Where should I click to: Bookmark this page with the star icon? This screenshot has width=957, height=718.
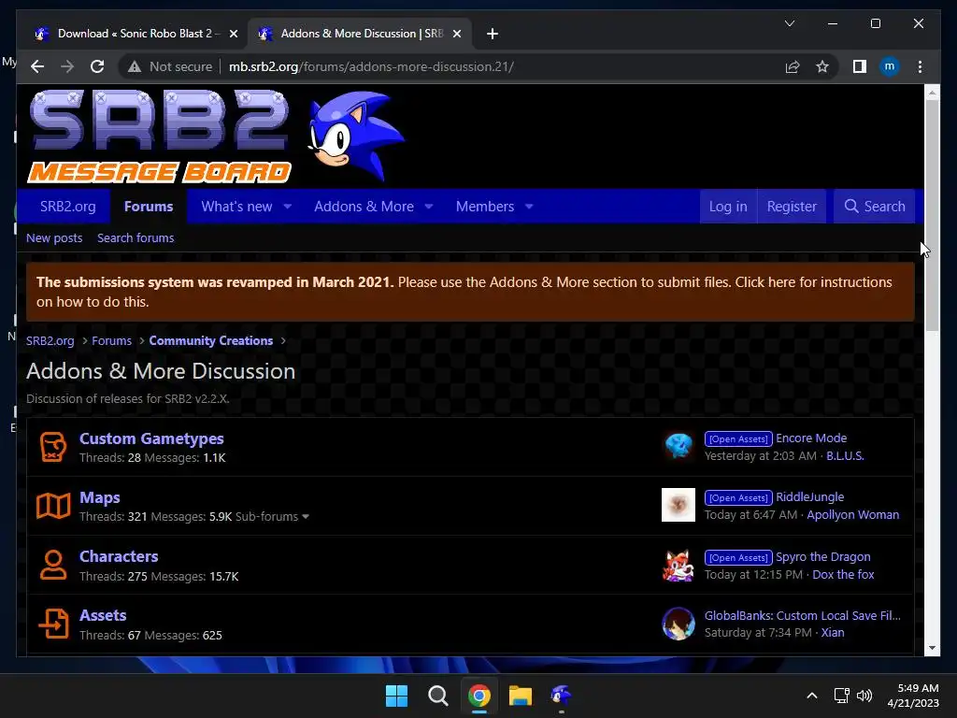tap(822, 66)
